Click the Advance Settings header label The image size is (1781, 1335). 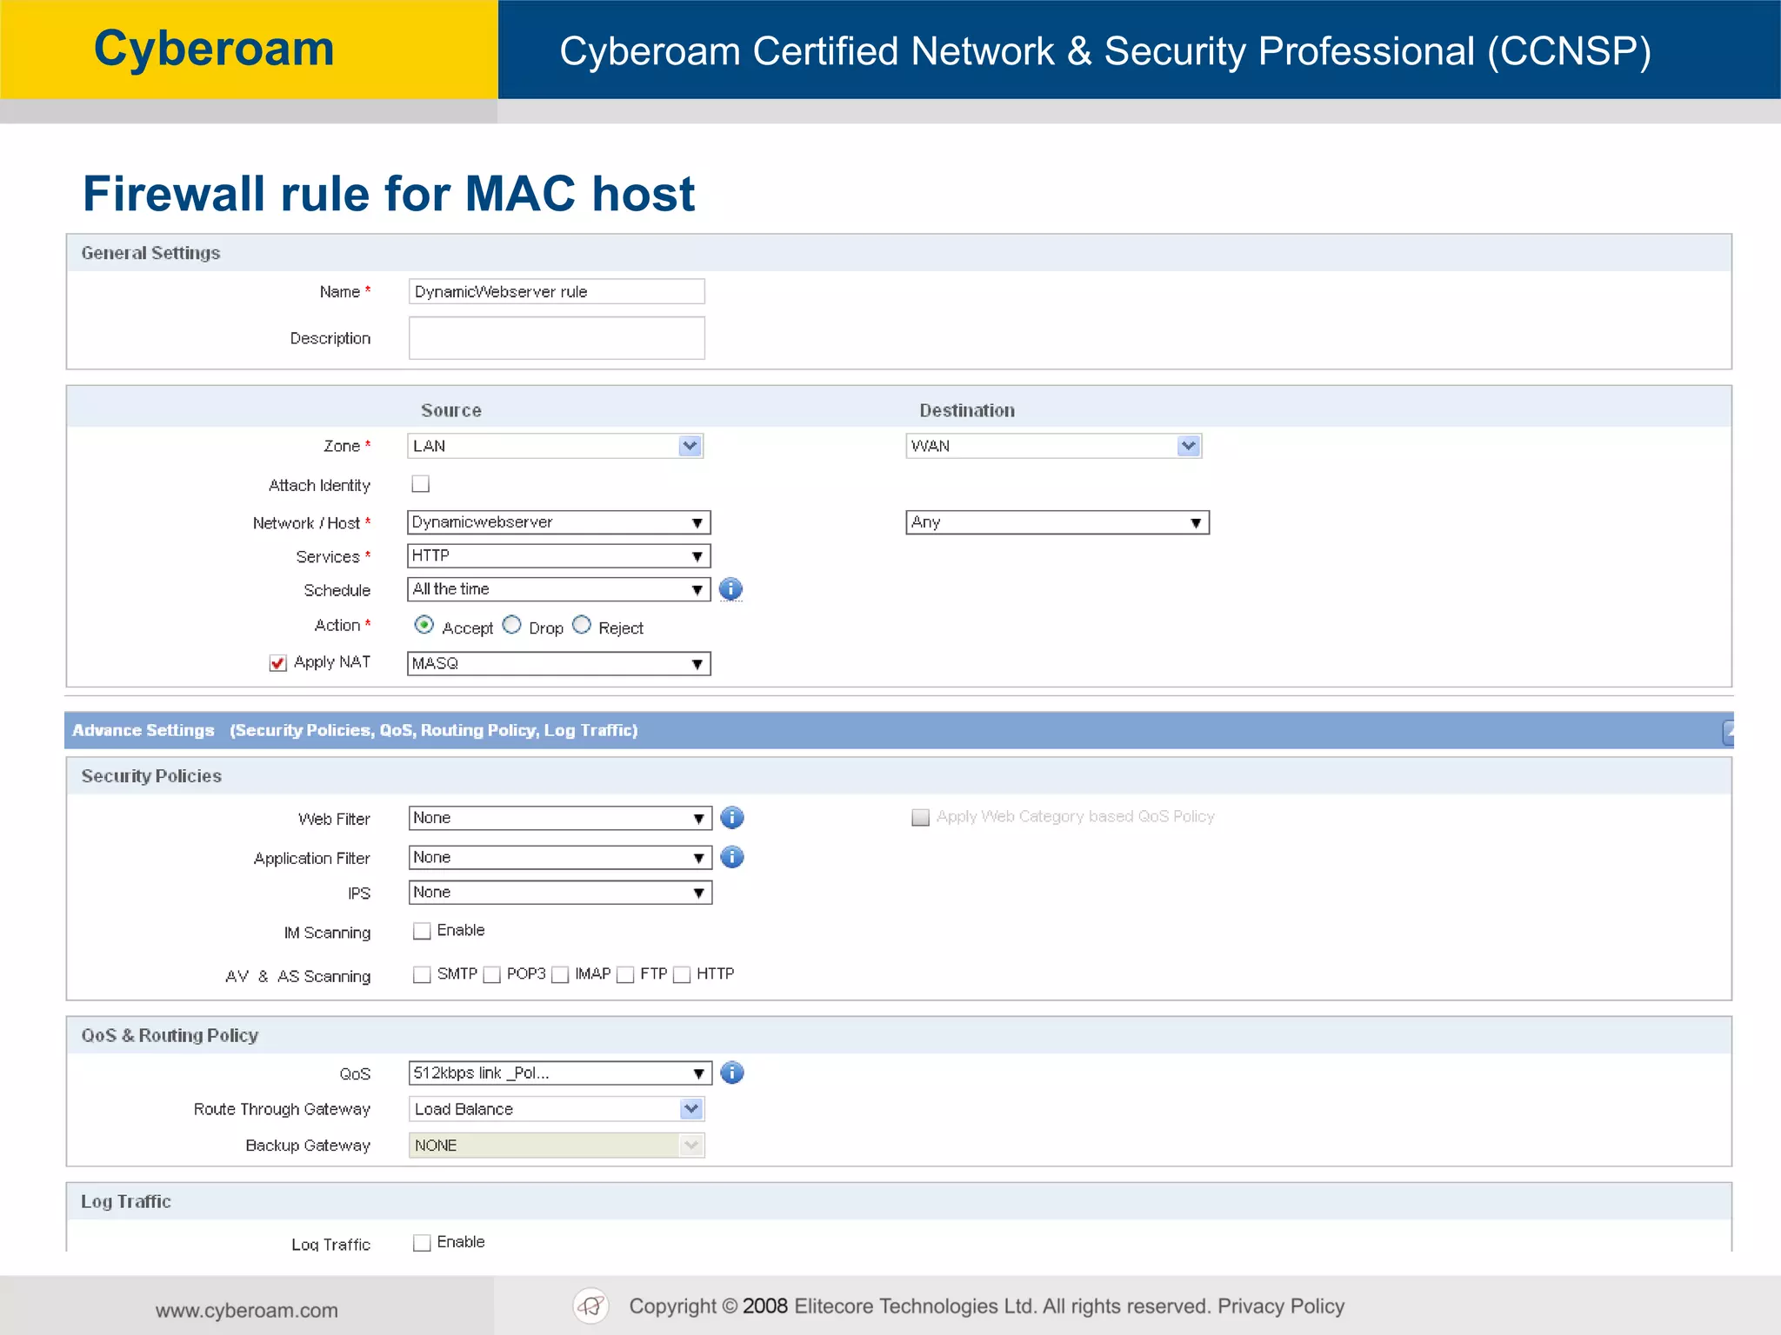pyautogui.click(x=143, y=730)
